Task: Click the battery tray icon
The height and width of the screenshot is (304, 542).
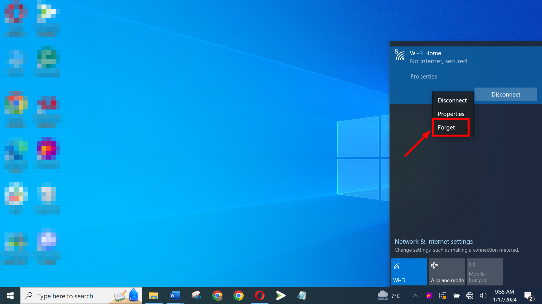Action: point(456,296)
